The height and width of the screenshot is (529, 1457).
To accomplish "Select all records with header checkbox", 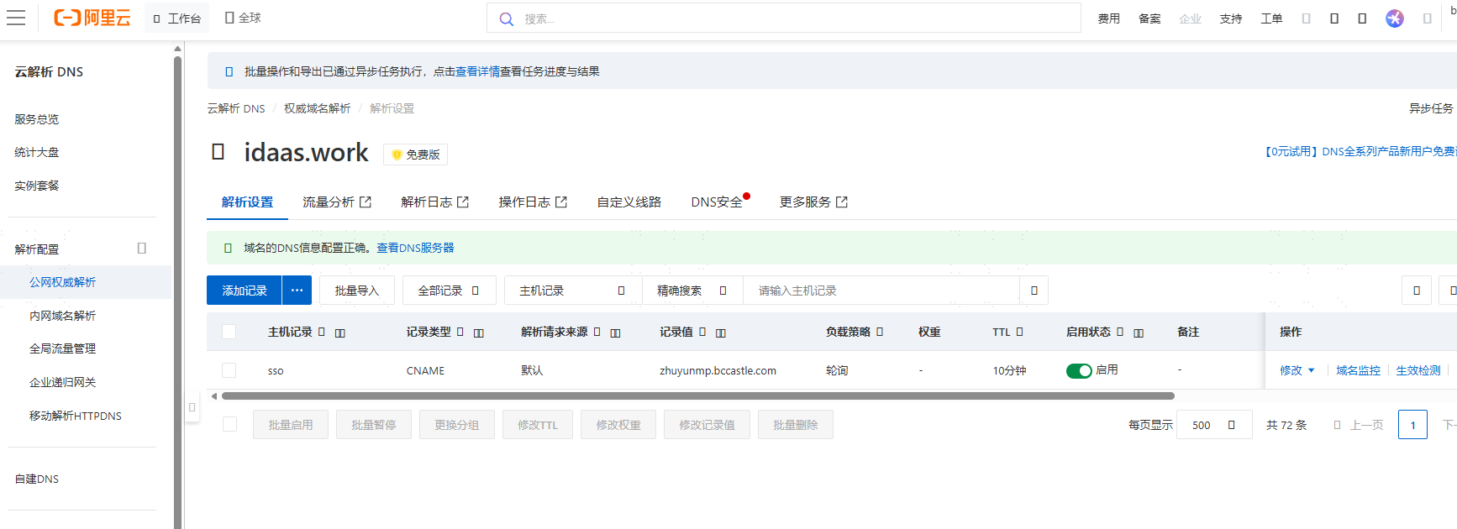I will (229, 332).
